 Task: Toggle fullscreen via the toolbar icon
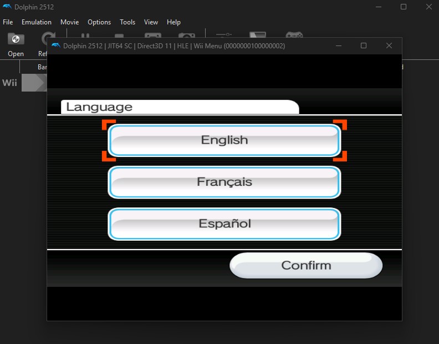coord(152,34)
